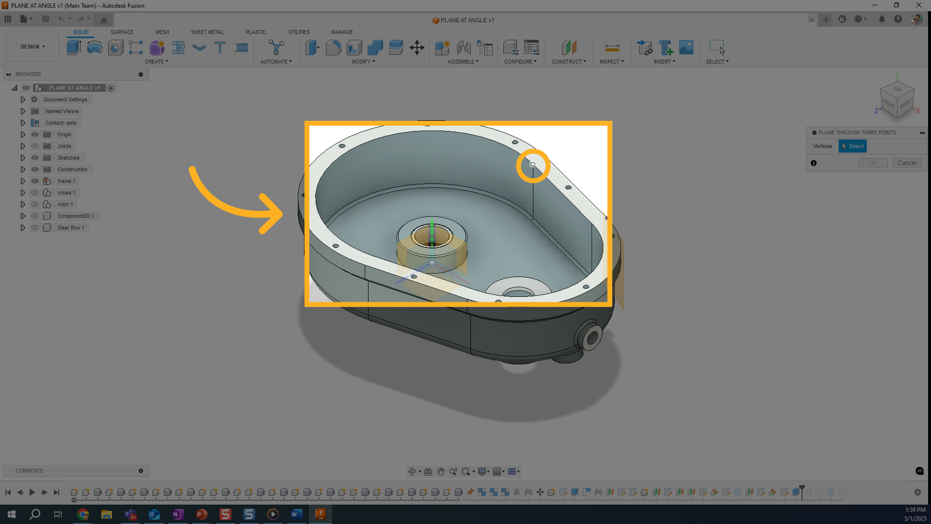Click the Joint tool icon

pos(464,47)
